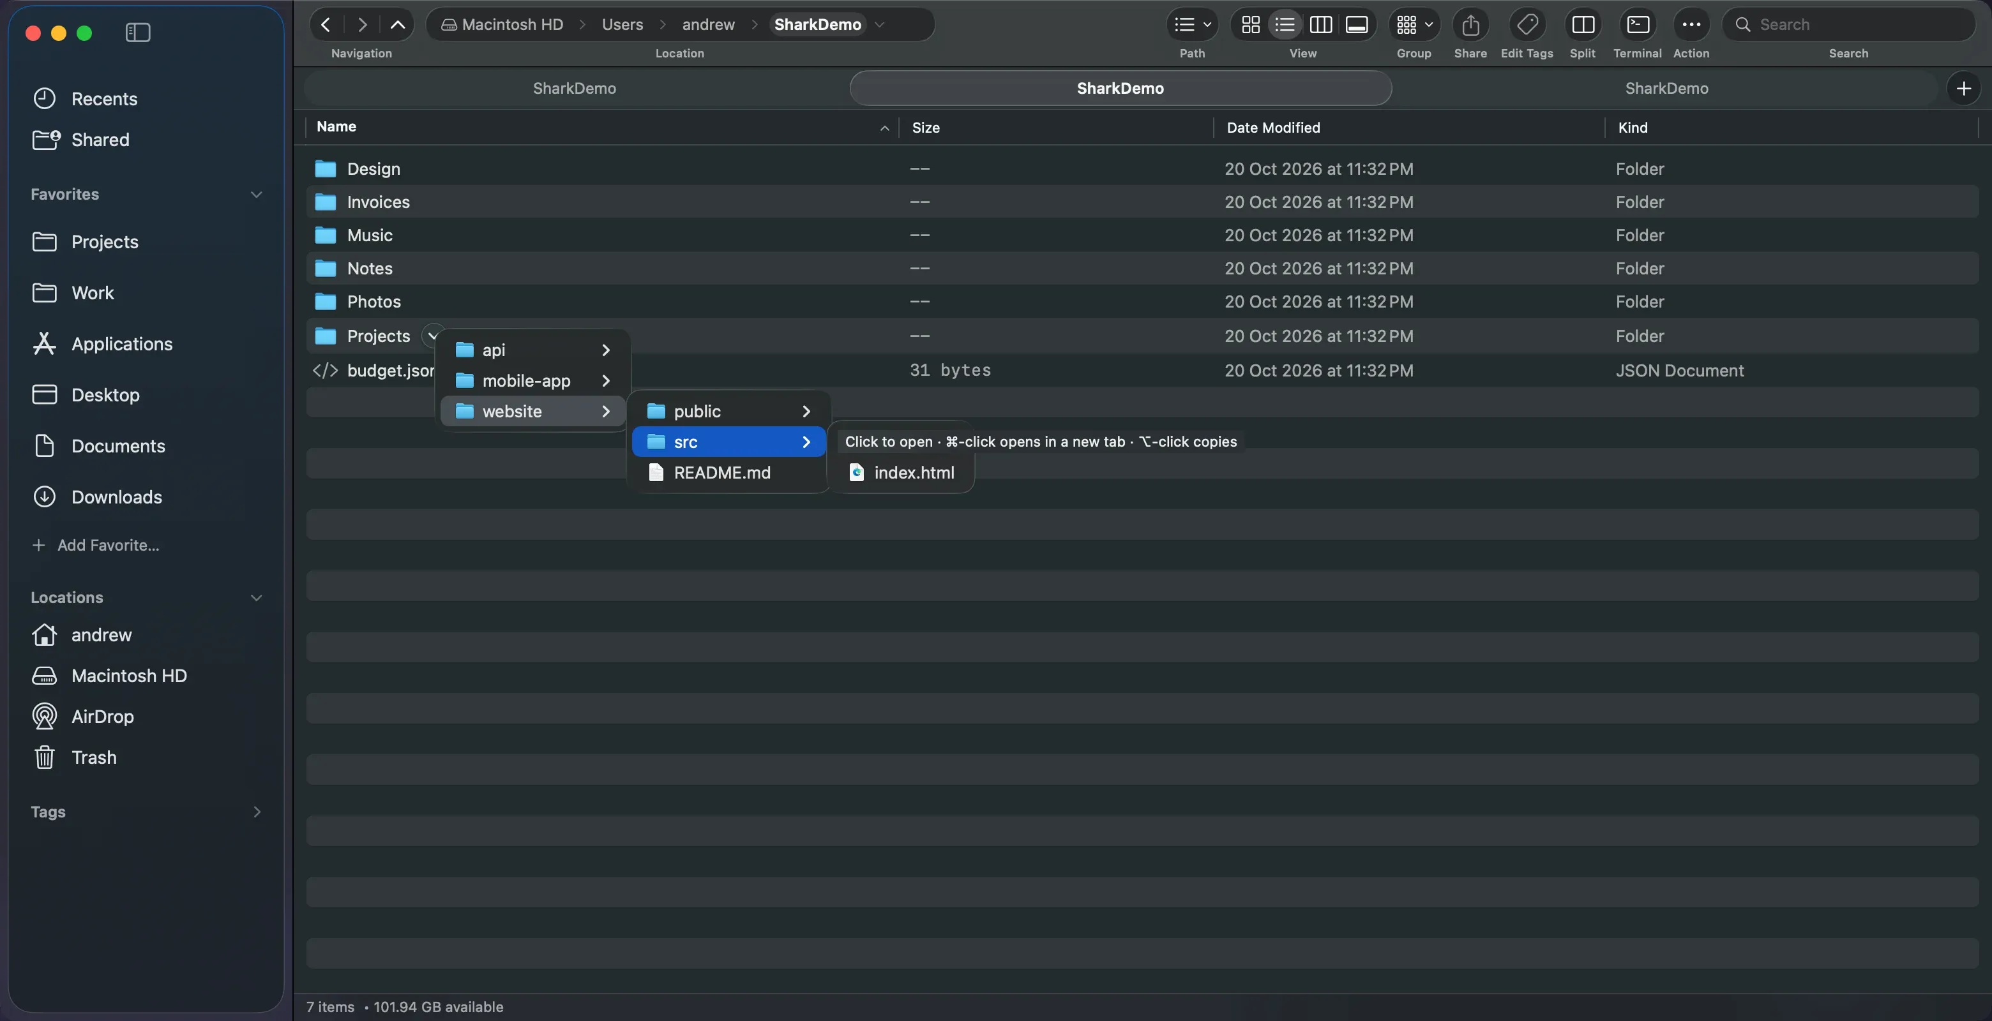Open the Group options dropdown

point(1414,25)
